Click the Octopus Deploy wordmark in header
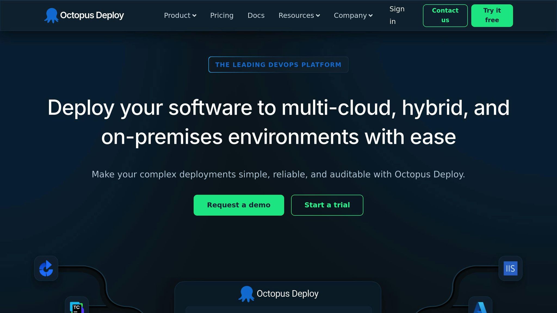Viewport: 557px width, 313px height. click(92, 15)
